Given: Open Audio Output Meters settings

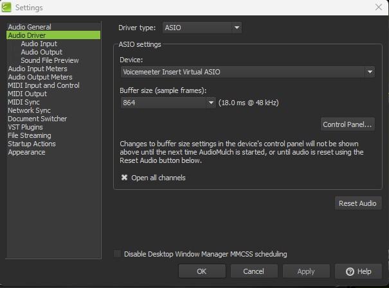Looking at the screenshot, I should [x=41, y=77].
